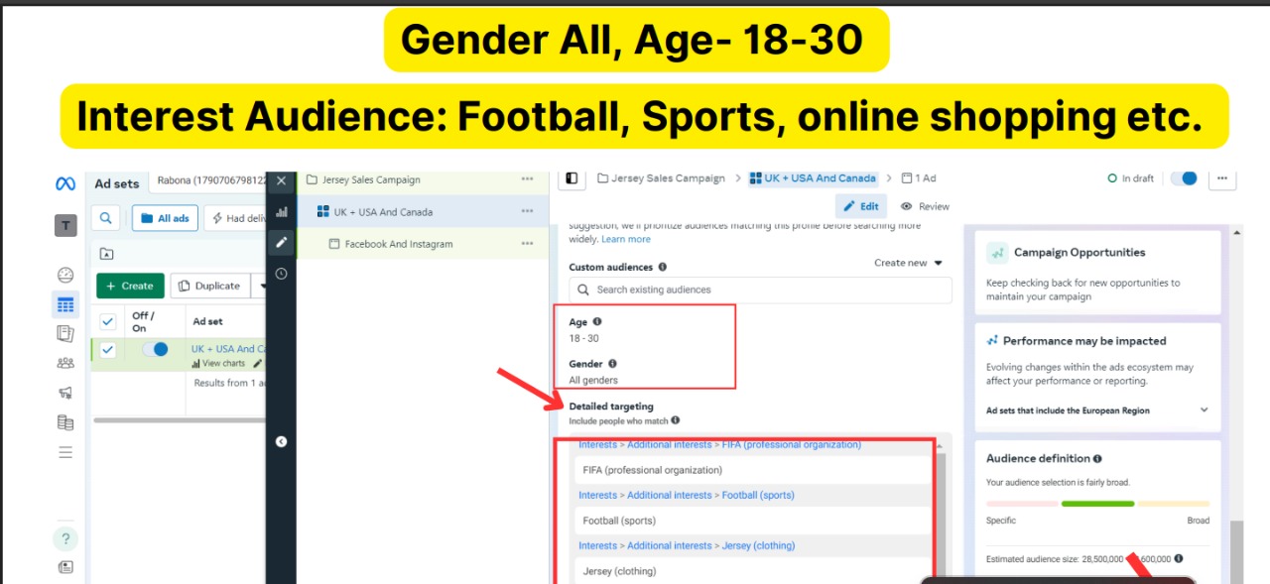This screenshot has height=584, width=1270.
Task: Open the Help question mark icon
Action: (65, 538)
